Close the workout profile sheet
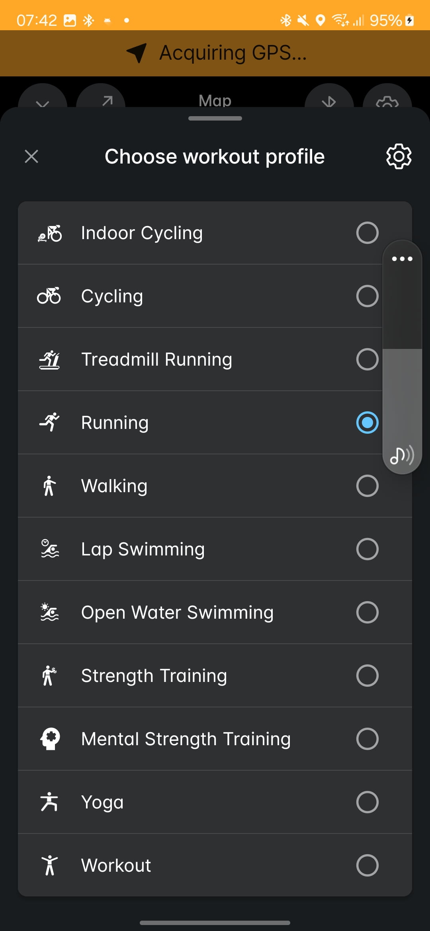Viewport: 430px width, 931px height. point(31,156)
